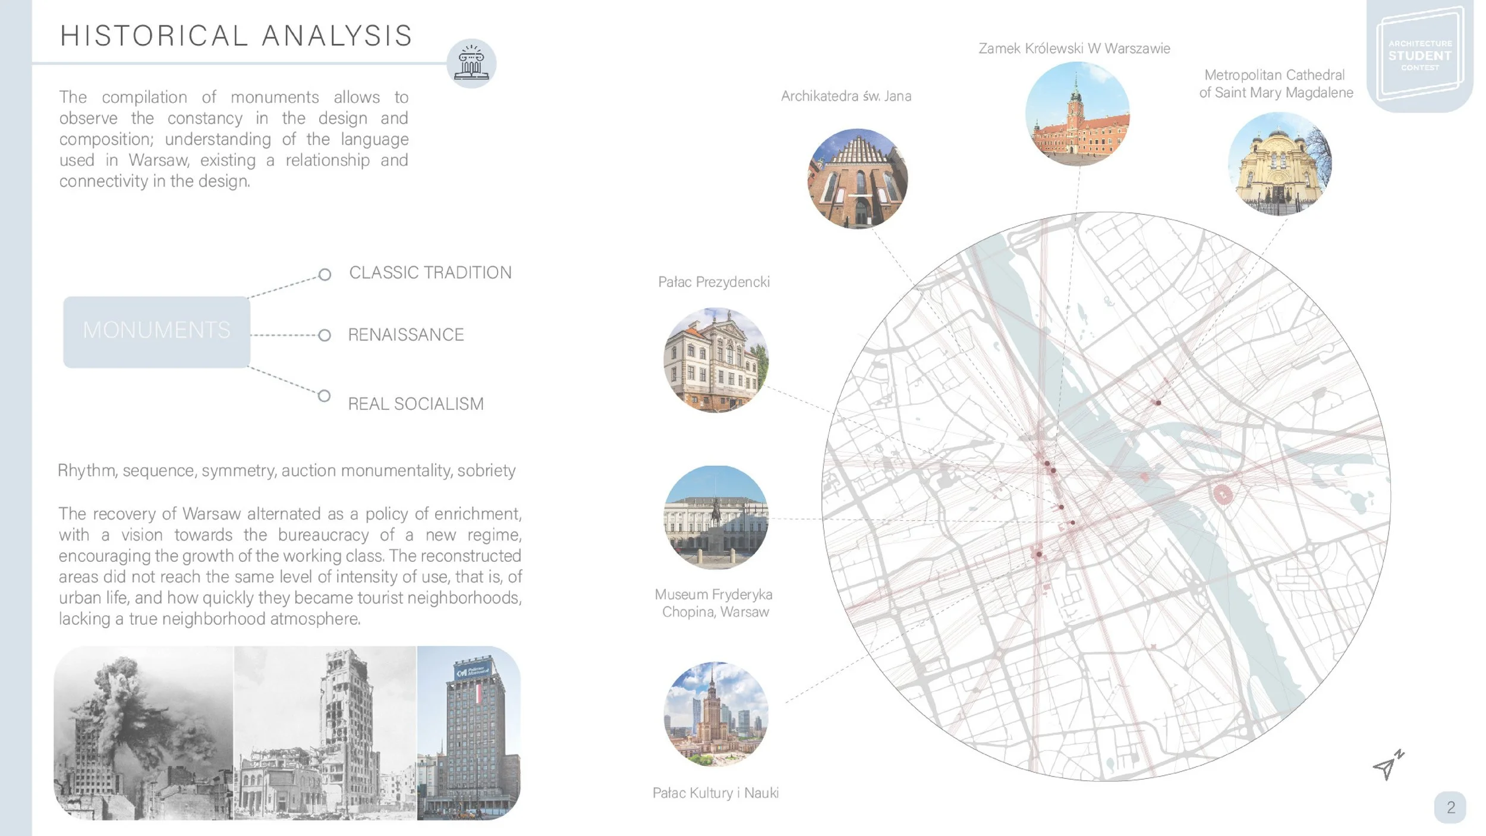The width and height of the screenshot is (1486, 836).
Task: Click the MONUMENTS box
Action: (x=157, y=332)
